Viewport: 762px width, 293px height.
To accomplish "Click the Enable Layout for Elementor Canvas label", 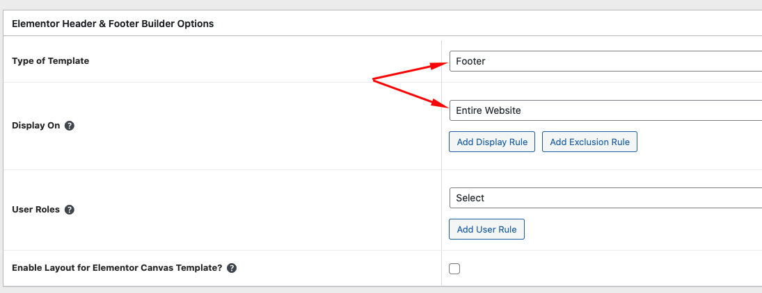I will (x=117, y=268).
